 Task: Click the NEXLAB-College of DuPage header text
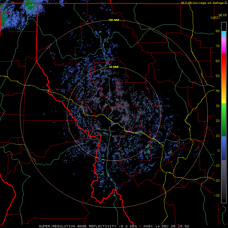[202, 3]
